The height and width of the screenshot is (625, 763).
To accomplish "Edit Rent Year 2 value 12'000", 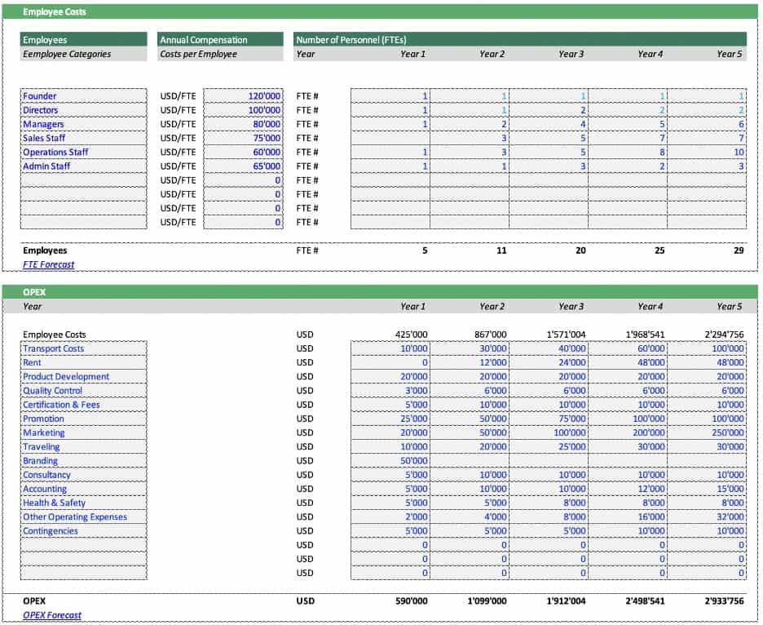I will click(x=470, y=362).
